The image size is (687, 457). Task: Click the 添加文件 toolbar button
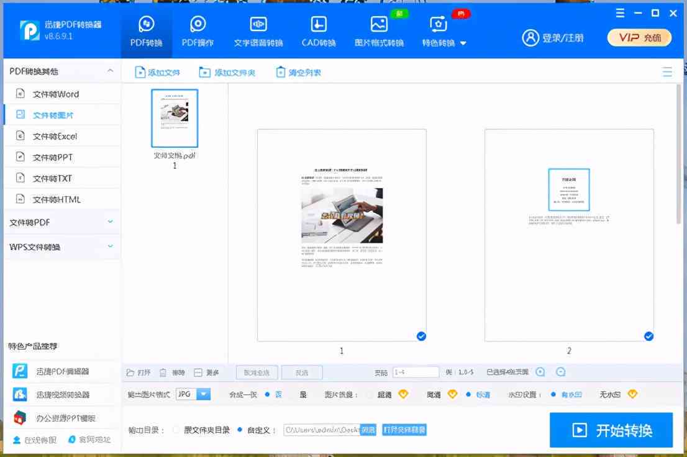tap(157, 72)
